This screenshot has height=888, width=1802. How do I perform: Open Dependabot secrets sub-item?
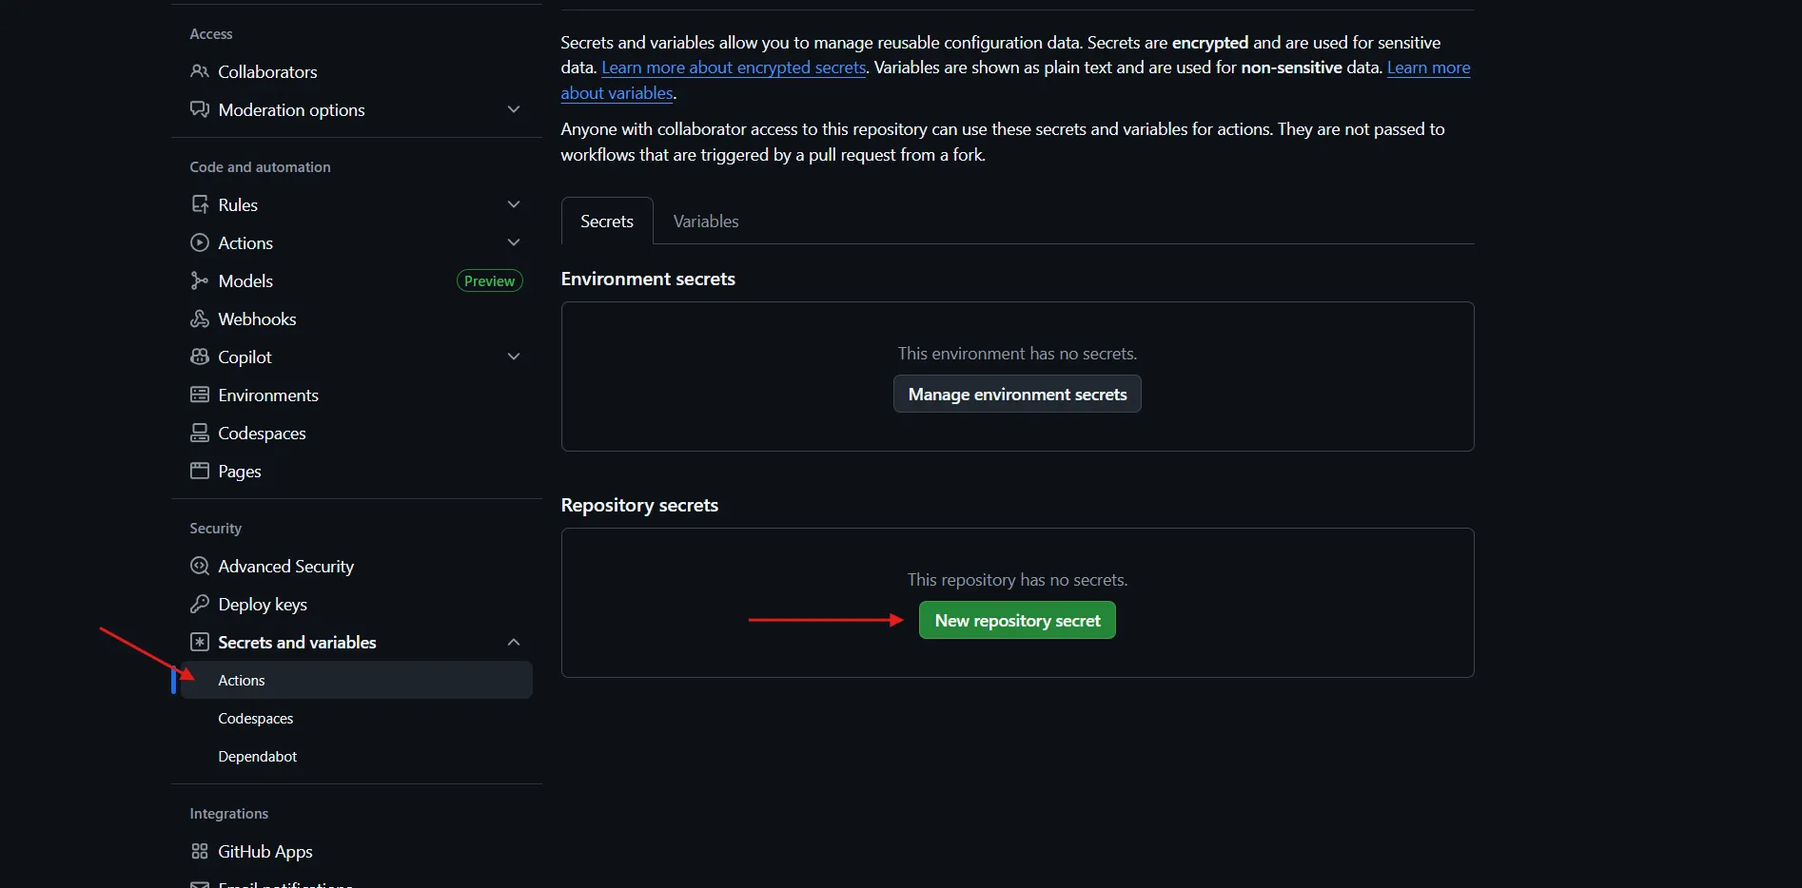click(x=257, y=757)
